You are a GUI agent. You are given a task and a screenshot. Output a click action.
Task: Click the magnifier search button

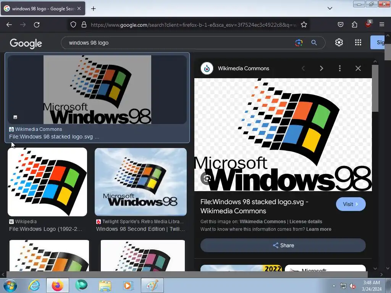click(314, 43)
